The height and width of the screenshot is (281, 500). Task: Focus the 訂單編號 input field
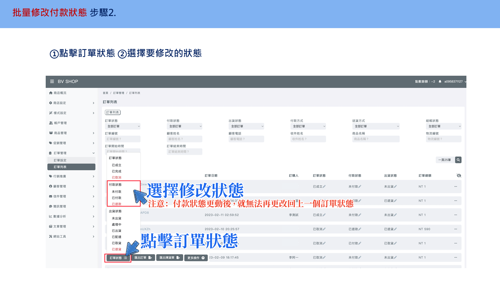(123, 139)
